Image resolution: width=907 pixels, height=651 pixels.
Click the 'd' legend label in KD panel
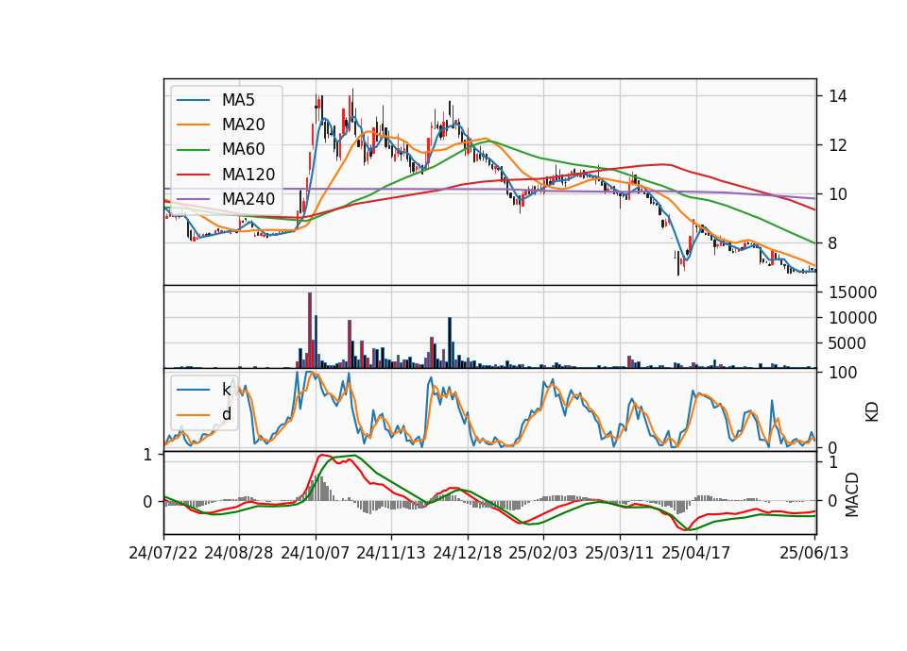click(227, 414)
